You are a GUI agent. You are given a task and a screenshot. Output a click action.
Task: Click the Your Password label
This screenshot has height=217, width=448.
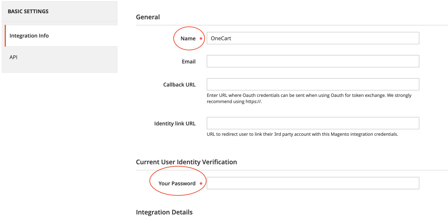point(177,183)
